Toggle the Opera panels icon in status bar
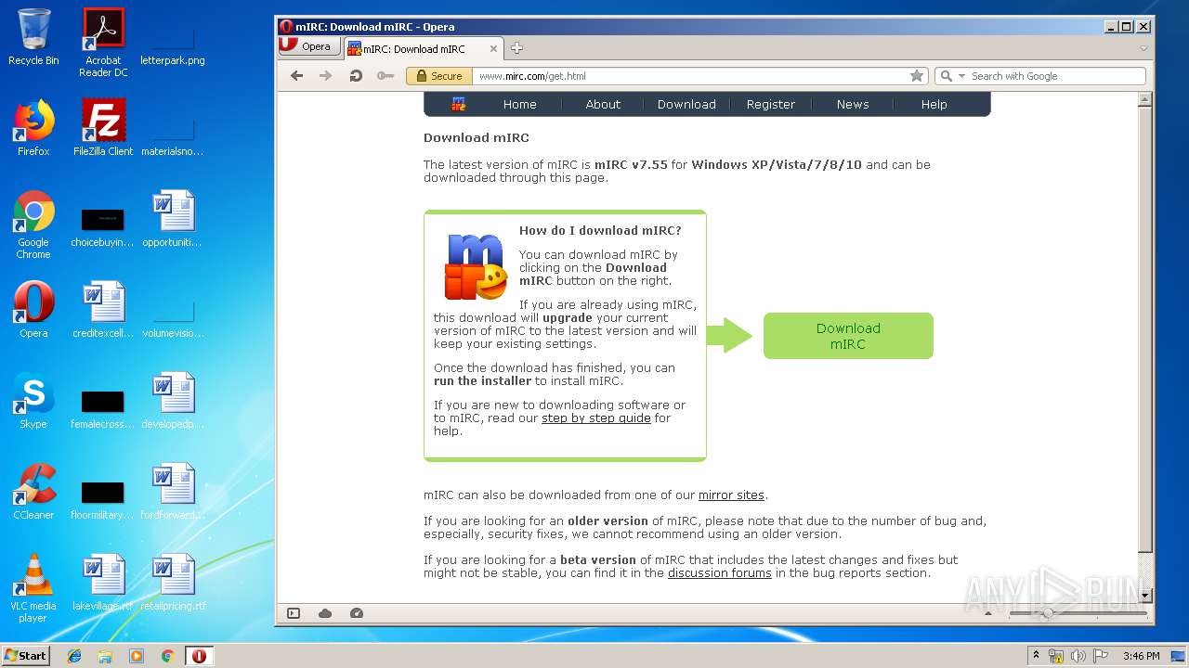 click(294, 613)
